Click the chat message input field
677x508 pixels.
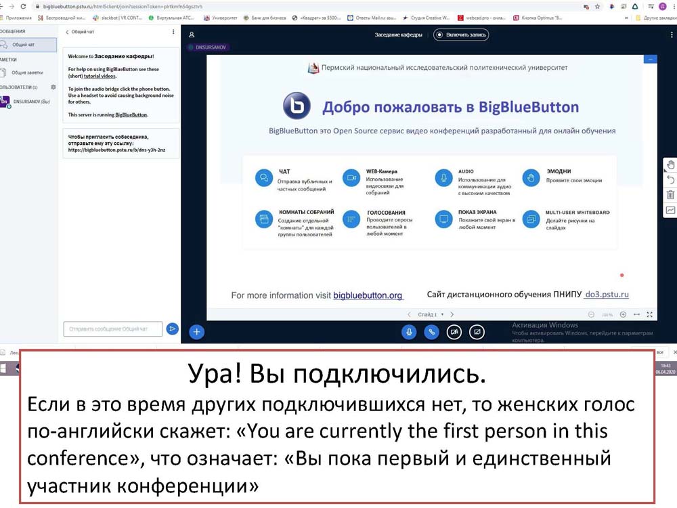[112, 329]
